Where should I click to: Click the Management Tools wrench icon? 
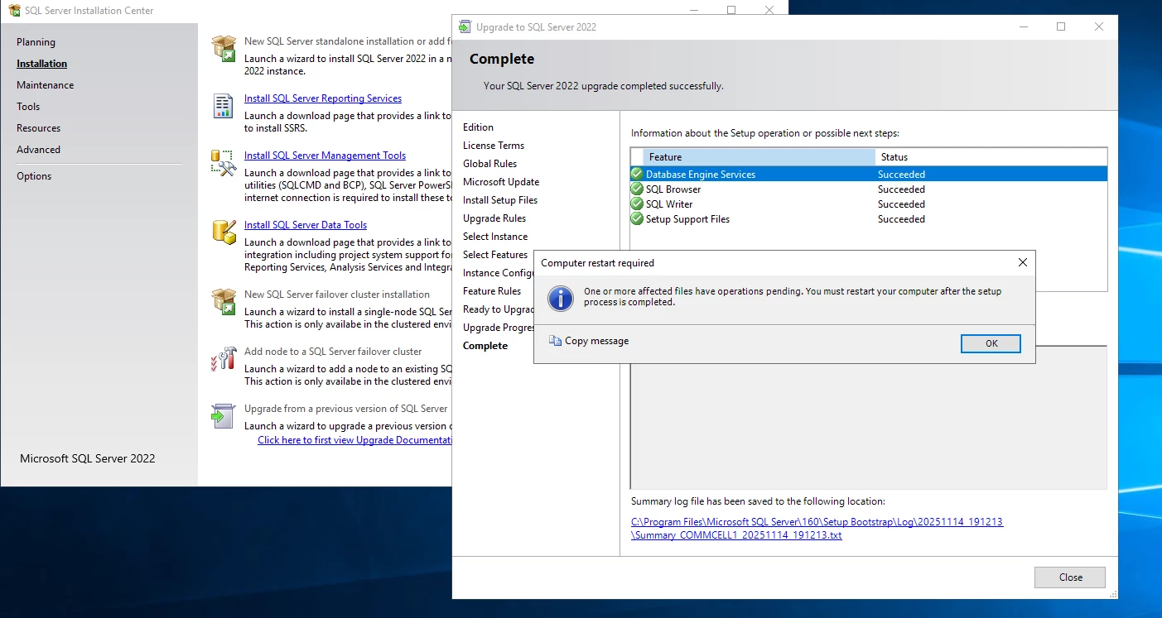pyautogui.click(x=224, y=163)
